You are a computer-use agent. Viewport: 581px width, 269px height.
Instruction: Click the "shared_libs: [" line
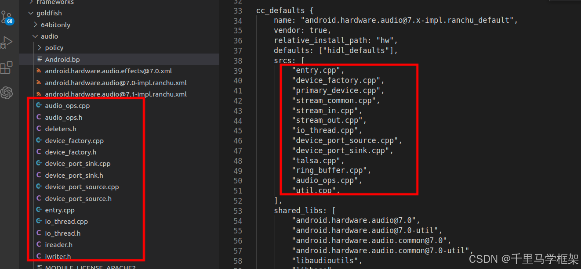[305, 211]
